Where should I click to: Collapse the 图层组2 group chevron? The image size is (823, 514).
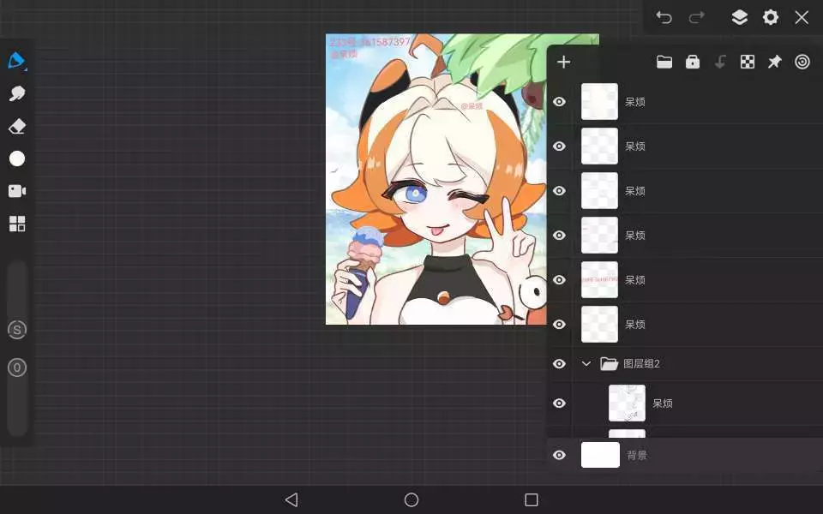coord(586,363)
